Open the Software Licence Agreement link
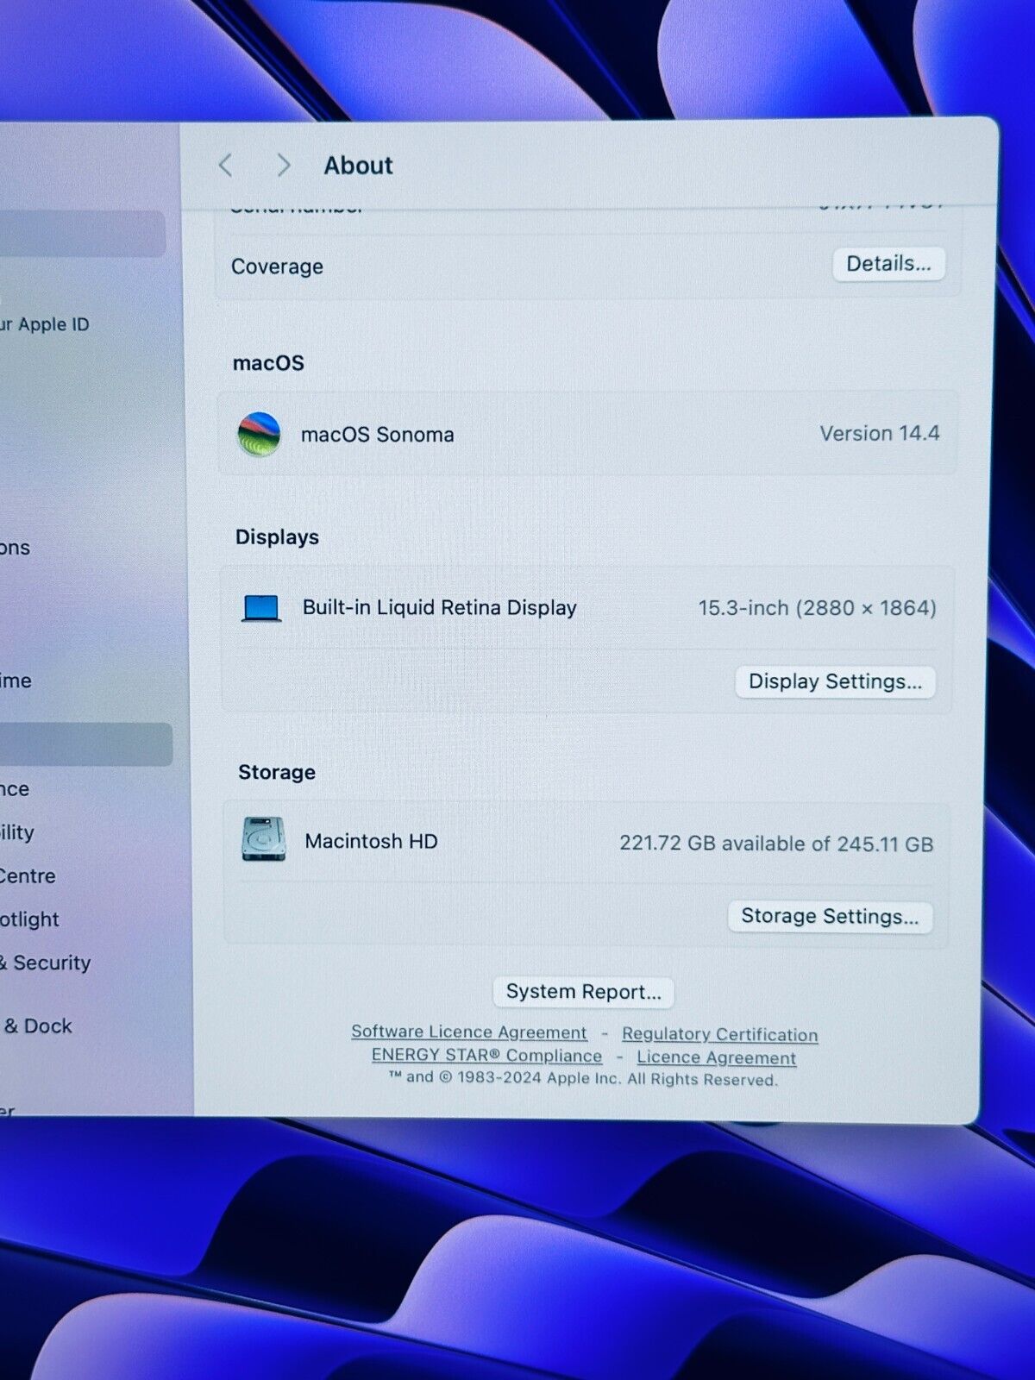 pyautogui.click(x=469, y=1032)
